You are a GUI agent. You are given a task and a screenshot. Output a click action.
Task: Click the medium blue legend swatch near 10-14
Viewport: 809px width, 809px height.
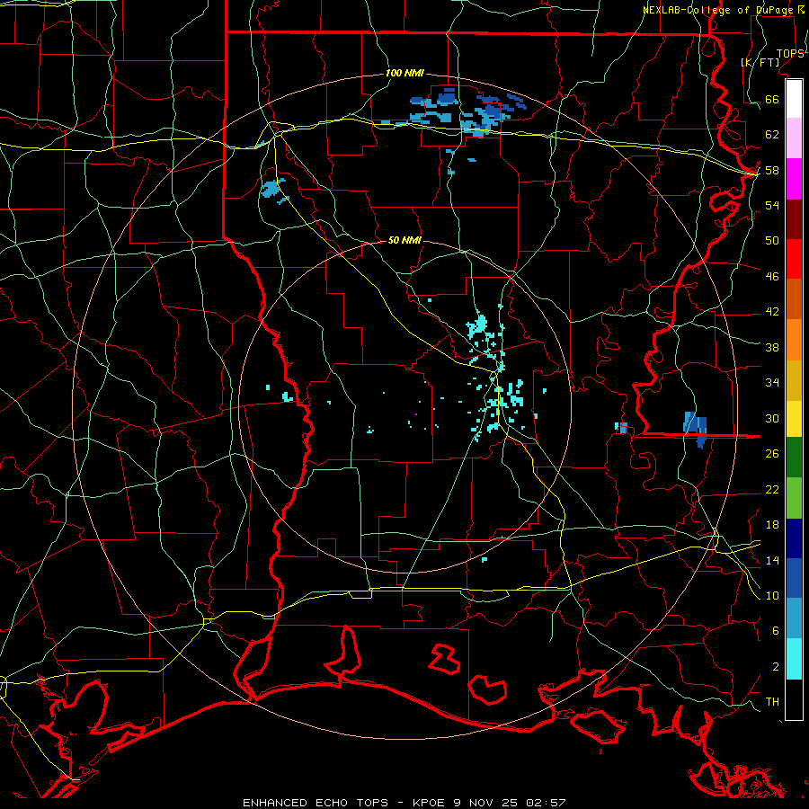tap(794, 578)
